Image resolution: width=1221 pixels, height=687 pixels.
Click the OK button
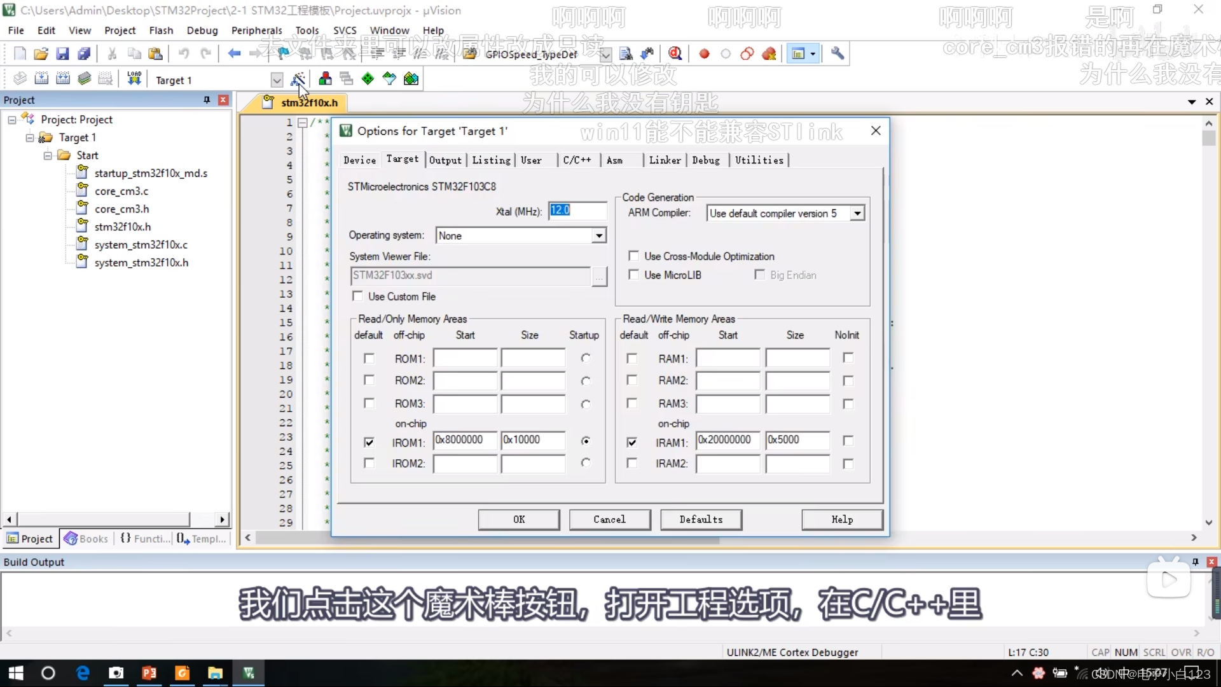519,520
